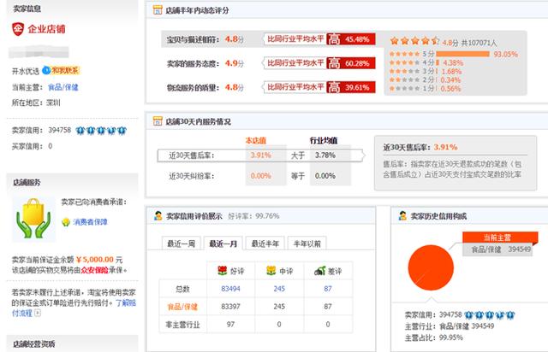Click the 主营占比 99.95% text
The width and height of the screenshot is (548, 352).
coord(434,337)
